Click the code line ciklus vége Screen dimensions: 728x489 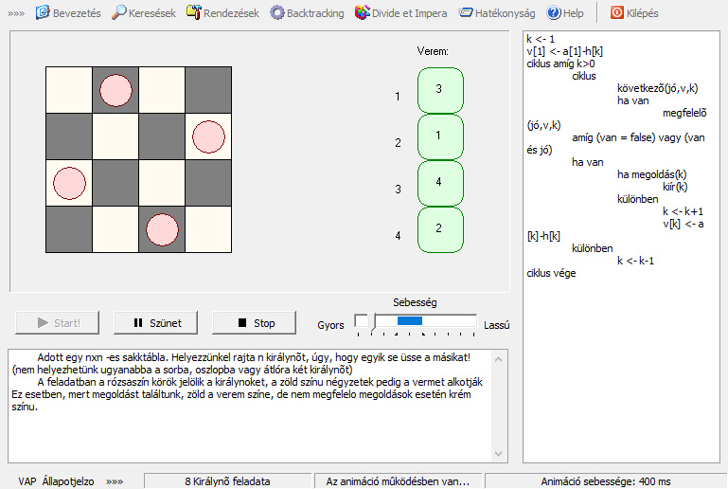tap(551, 273)
